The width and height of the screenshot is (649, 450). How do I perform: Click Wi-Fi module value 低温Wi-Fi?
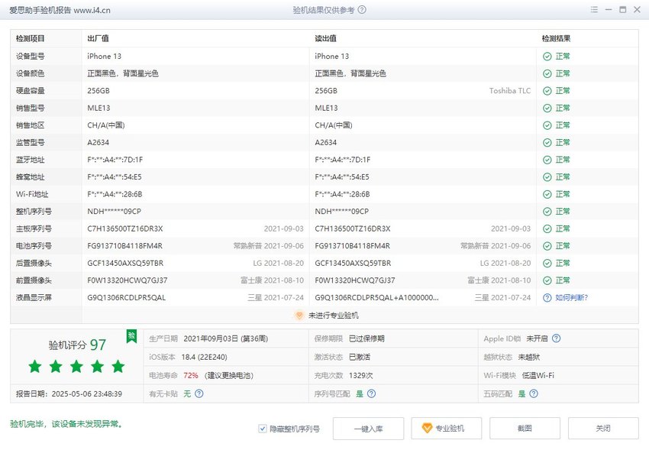538,375
